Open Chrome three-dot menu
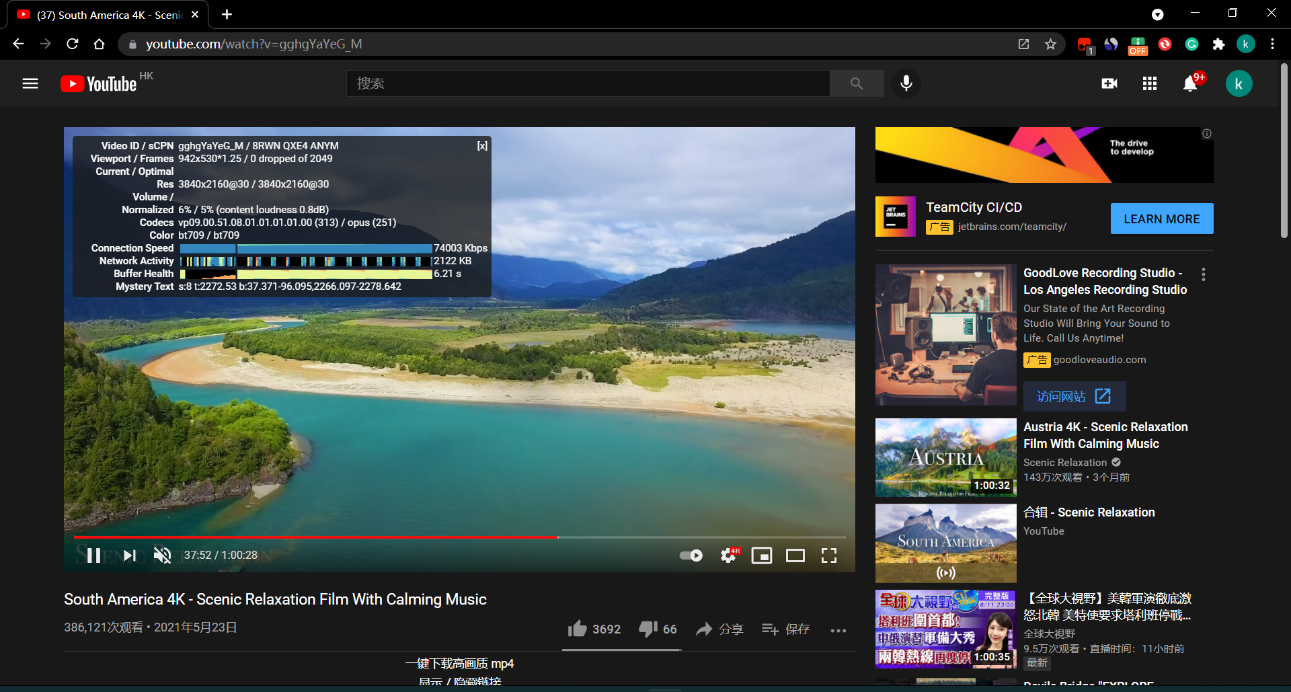The height and width of the screenshot is (692, 1291). 1272,44
